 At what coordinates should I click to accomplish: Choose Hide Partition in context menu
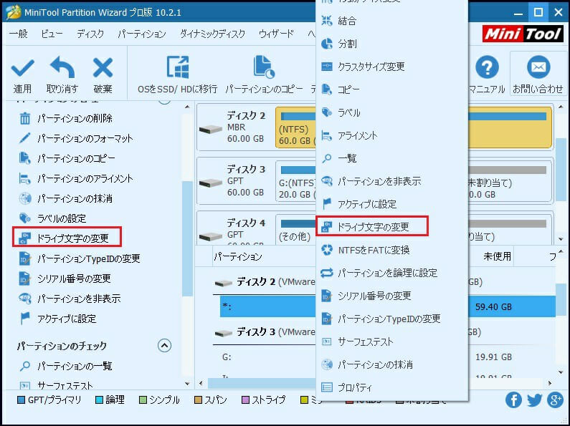(392, 181)
